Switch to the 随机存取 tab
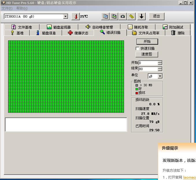The height and width of the screenshot is (180, 196). pyautogui.click(x=138, y=27)
